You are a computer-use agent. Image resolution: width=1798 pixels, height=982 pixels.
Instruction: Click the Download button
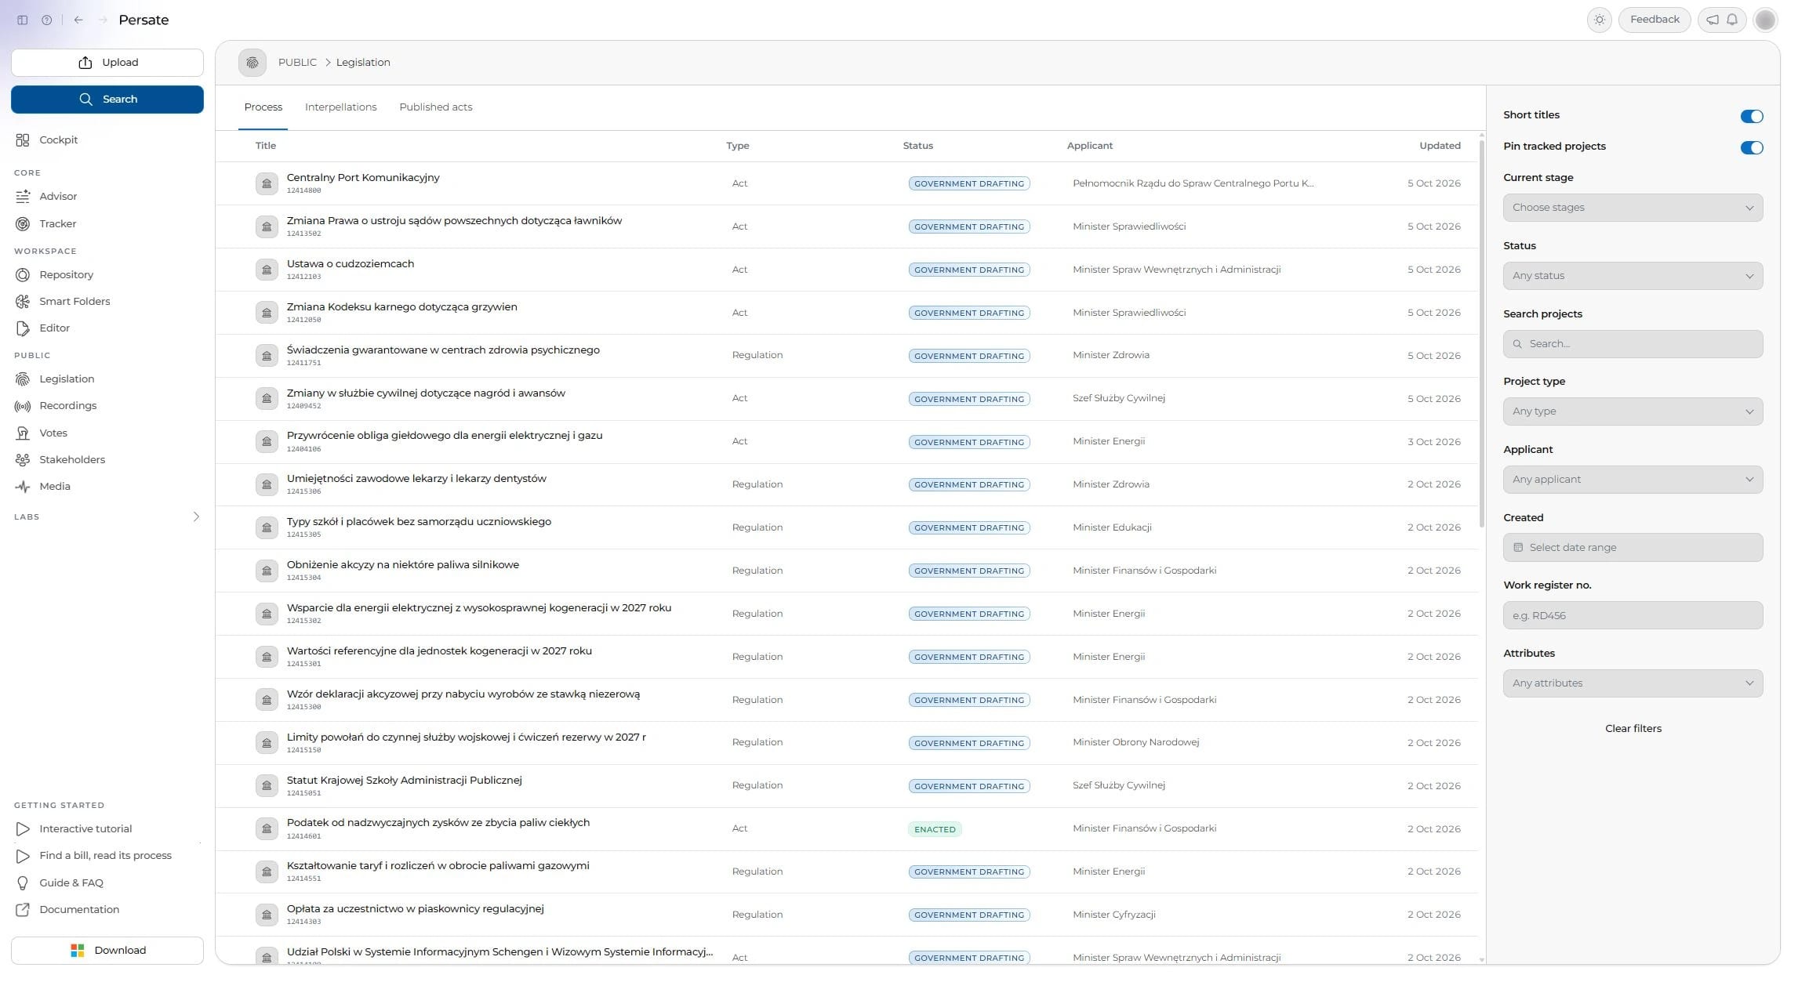coord(107,951)
